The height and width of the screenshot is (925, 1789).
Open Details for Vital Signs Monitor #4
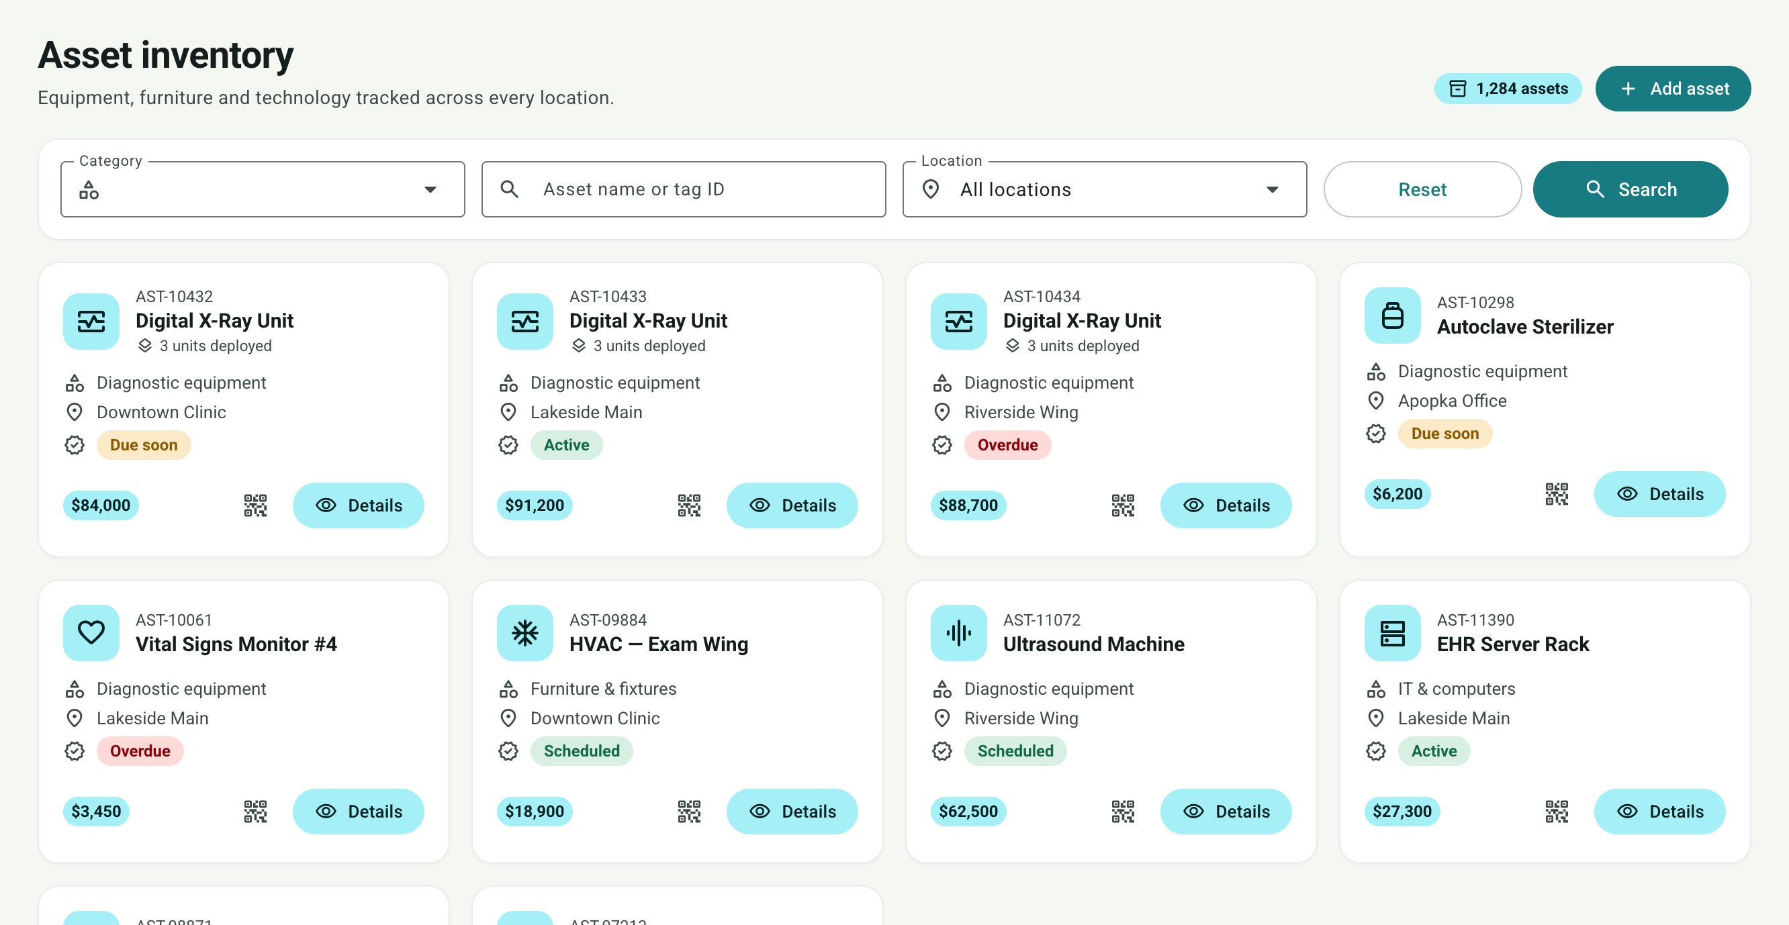(359, 811)
